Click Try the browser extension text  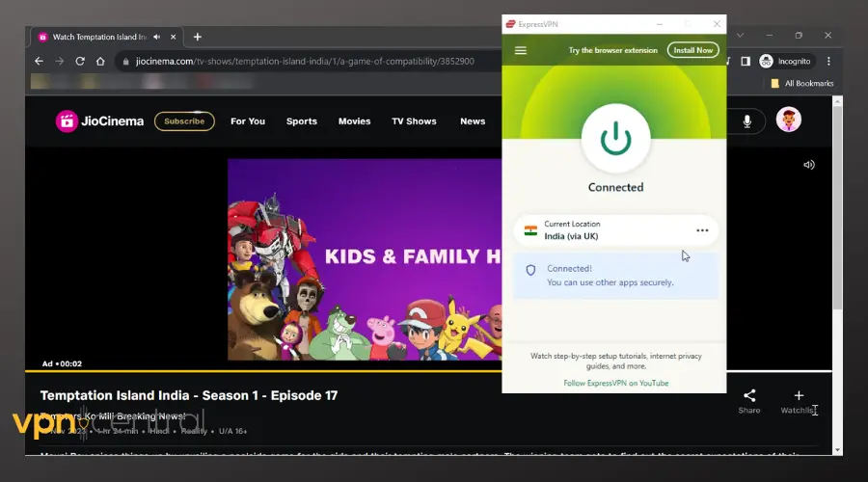(x=612, y=50)
